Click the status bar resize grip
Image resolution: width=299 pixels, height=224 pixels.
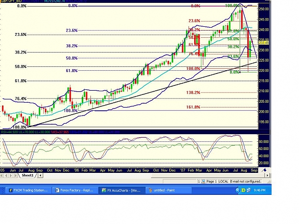coord(268,182)
